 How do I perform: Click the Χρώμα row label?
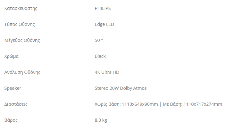click(11, 56)
